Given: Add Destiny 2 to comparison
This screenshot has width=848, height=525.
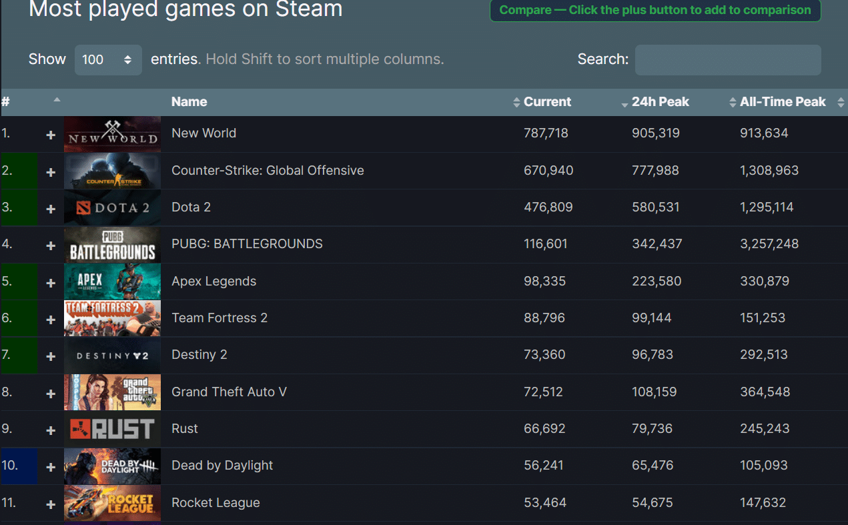Looking at the screenshot, I should (50, 357).
